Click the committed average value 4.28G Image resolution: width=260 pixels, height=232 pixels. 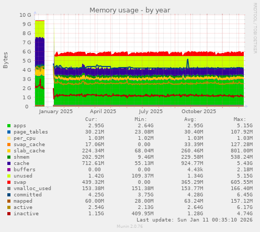(x=195, y=195)
